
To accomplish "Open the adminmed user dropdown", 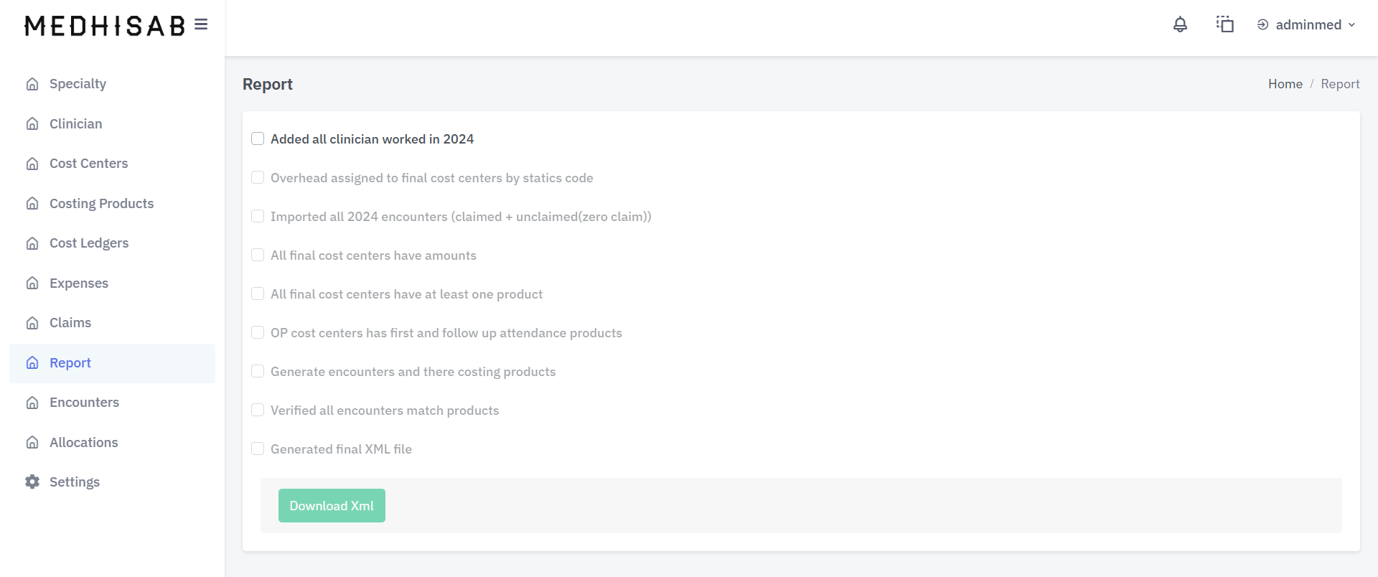I will pyautogui.click(x=1306, y=24).
